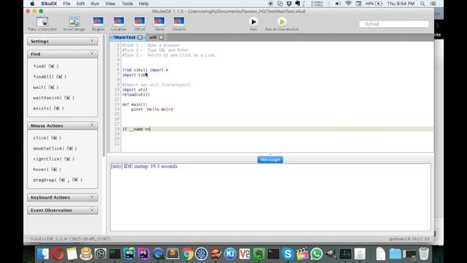This screenshot has width=467, height=263.
Task: Insert the findAll() command
Action: coord(50,77)
